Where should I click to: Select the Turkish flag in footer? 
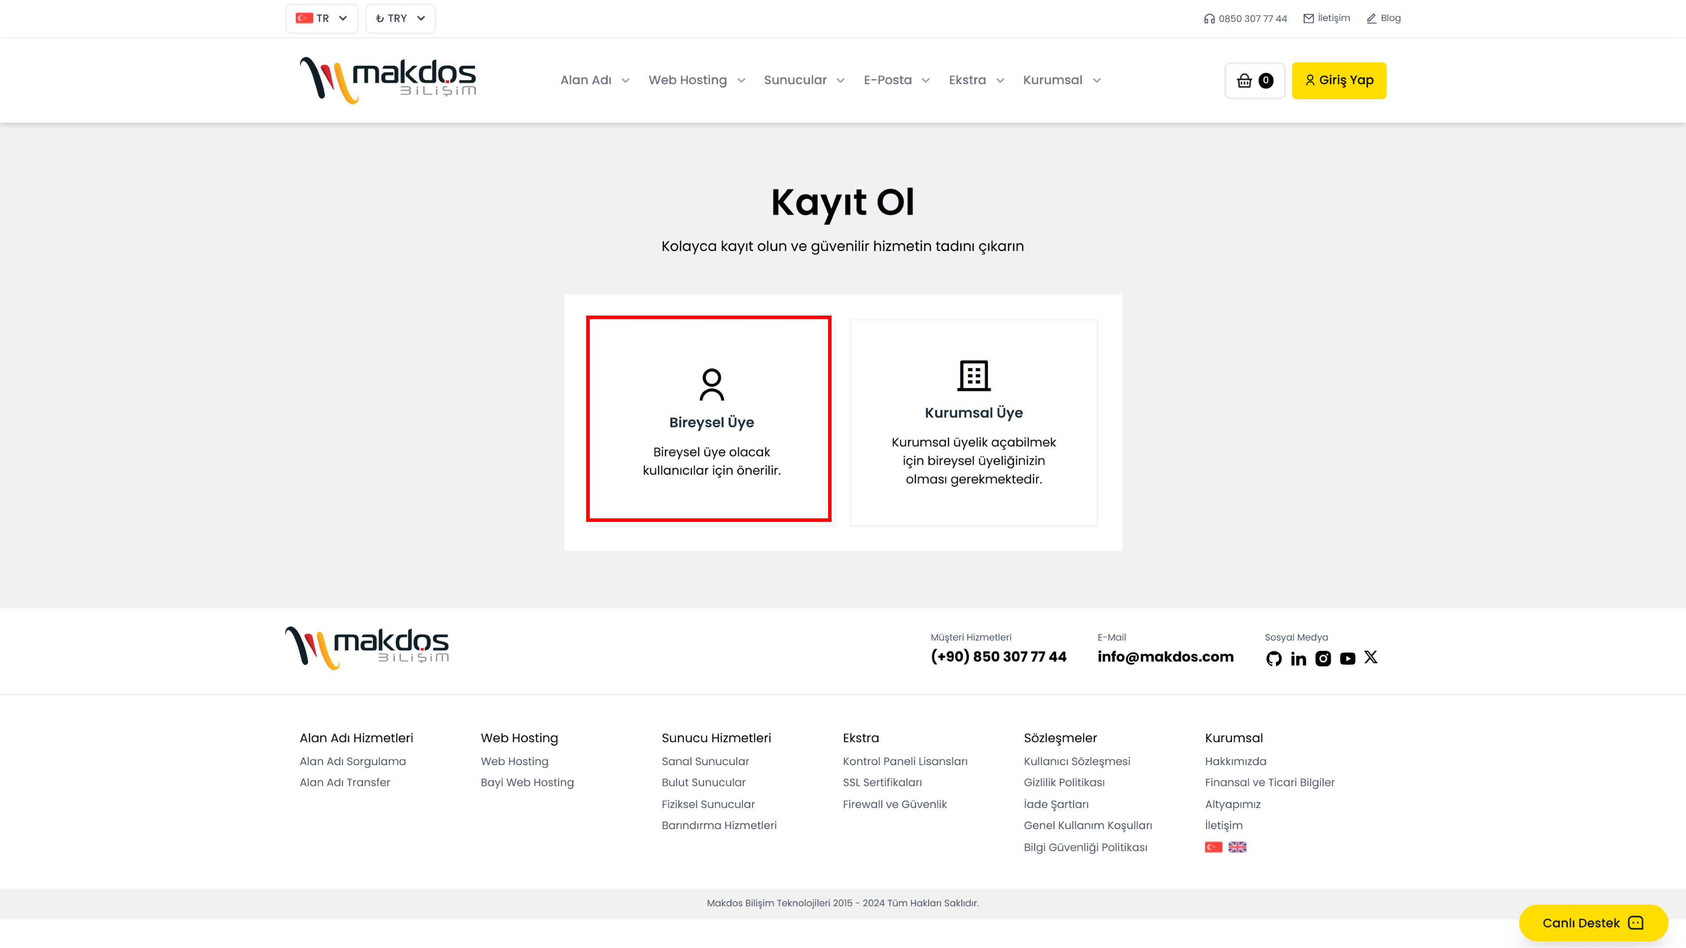tap(1214, 847)
